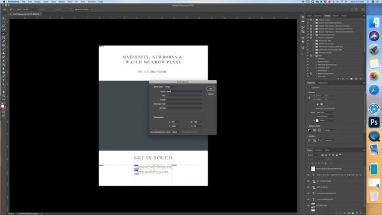The image size is (382, 215).
Task: Toggle Quick Mask mode icon
Action: tap(4, 112)
